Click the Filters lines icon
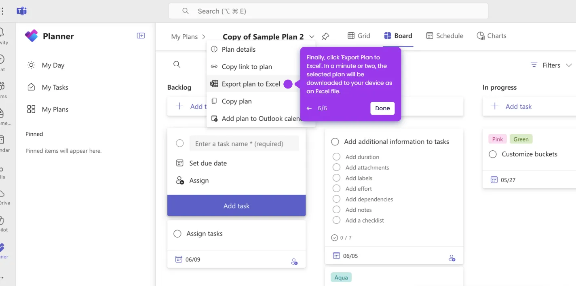576x286 pixels. tap(534, 65)
